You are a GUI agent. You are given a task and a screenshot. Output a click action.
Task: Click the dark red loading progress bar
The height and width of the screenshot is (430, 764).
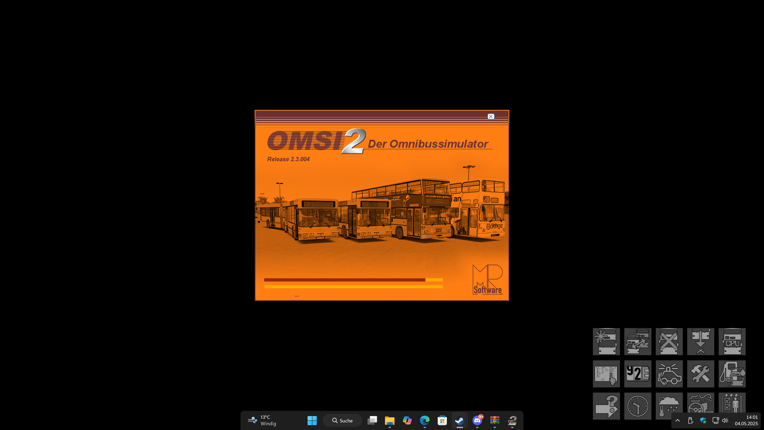coord(344,280)
